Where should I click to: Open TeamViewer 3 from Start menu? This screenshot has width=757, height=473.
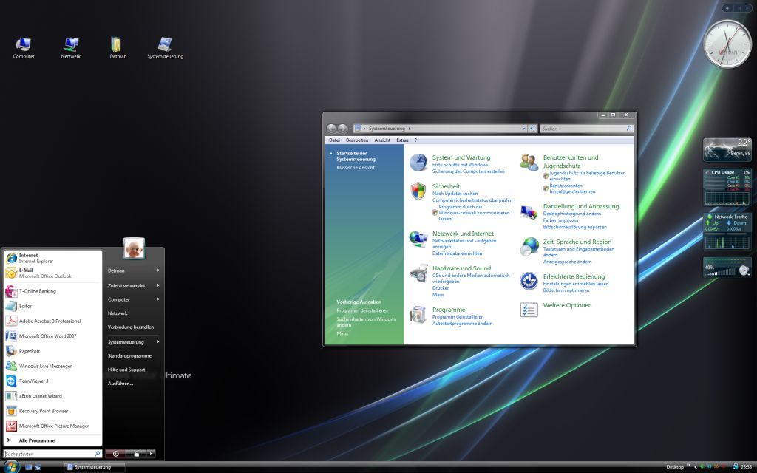point(53,381)
